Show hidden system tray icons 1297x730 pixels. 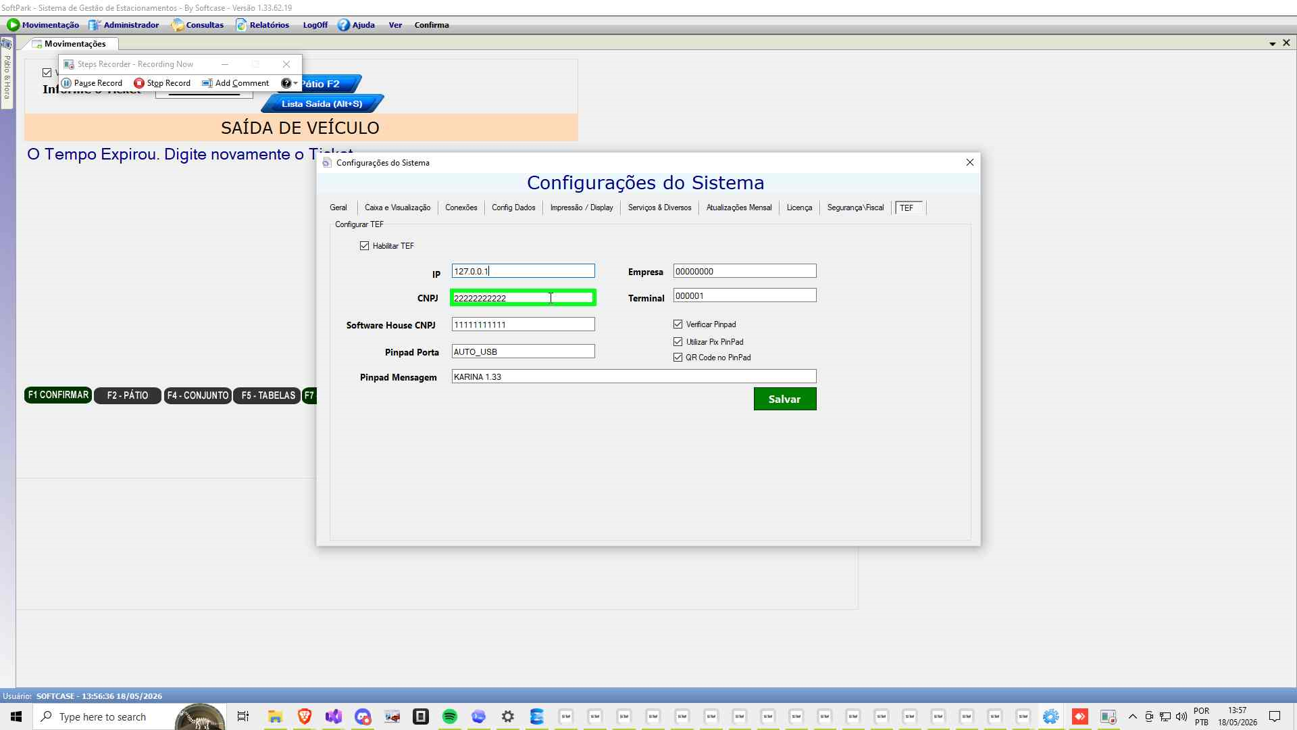pyautogui.click(x=1133, y=716)
